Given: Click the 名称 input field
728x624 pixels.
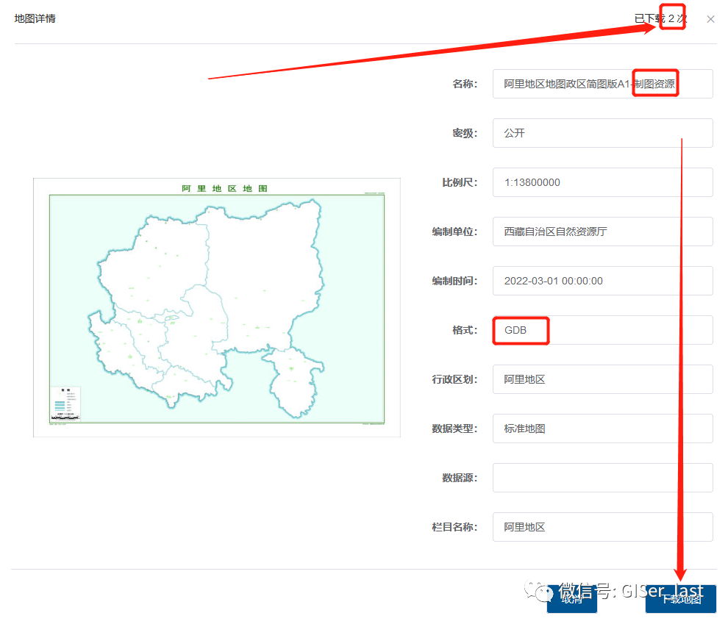Looking at the screenshot, I should click(x=603, y=84).
